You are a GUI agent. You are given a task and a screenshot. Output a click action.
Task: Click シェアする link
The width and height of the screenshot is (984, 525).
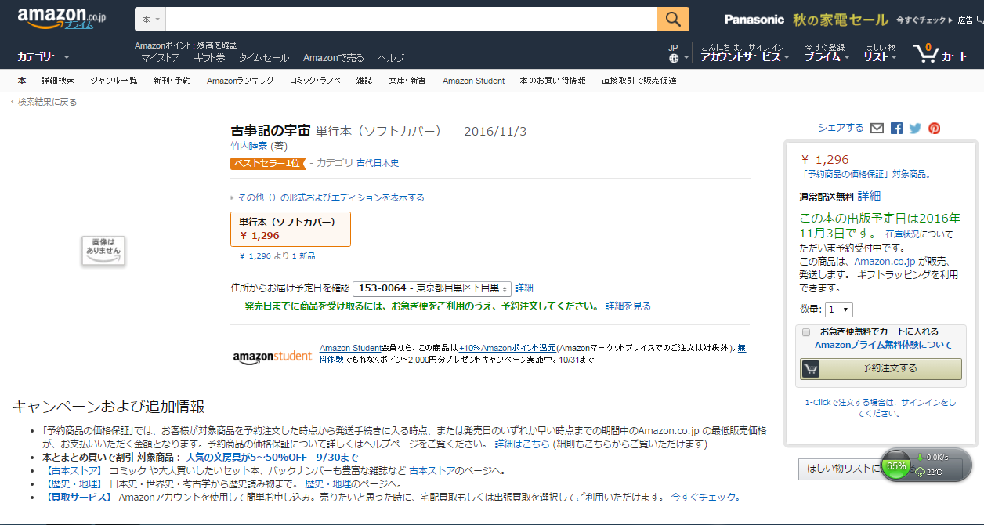[841, 128]
